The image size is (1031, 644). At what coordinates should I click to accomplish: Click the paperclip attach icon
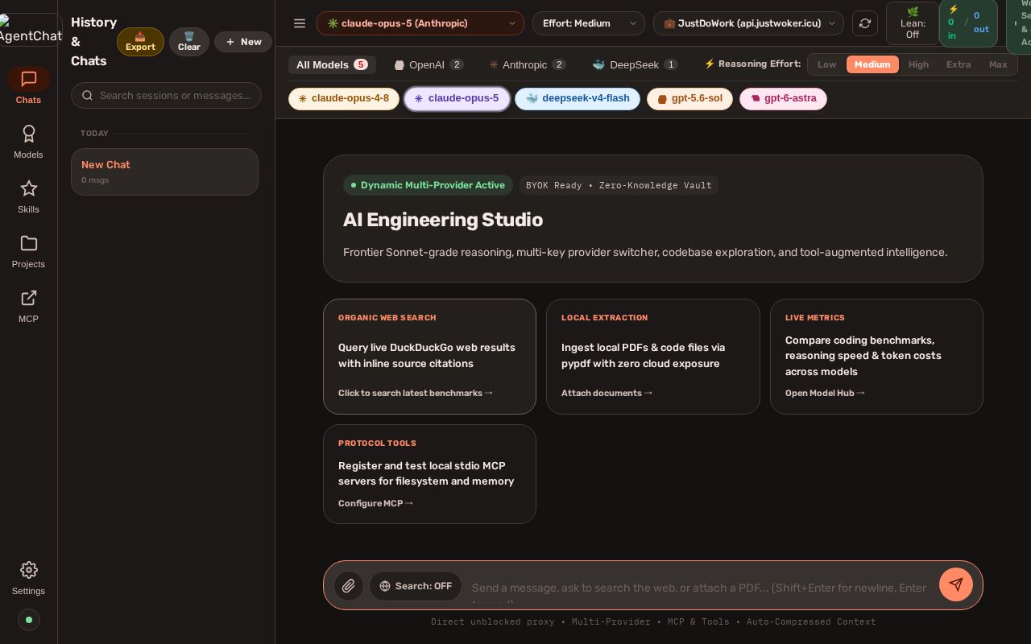tap(349, 586)
